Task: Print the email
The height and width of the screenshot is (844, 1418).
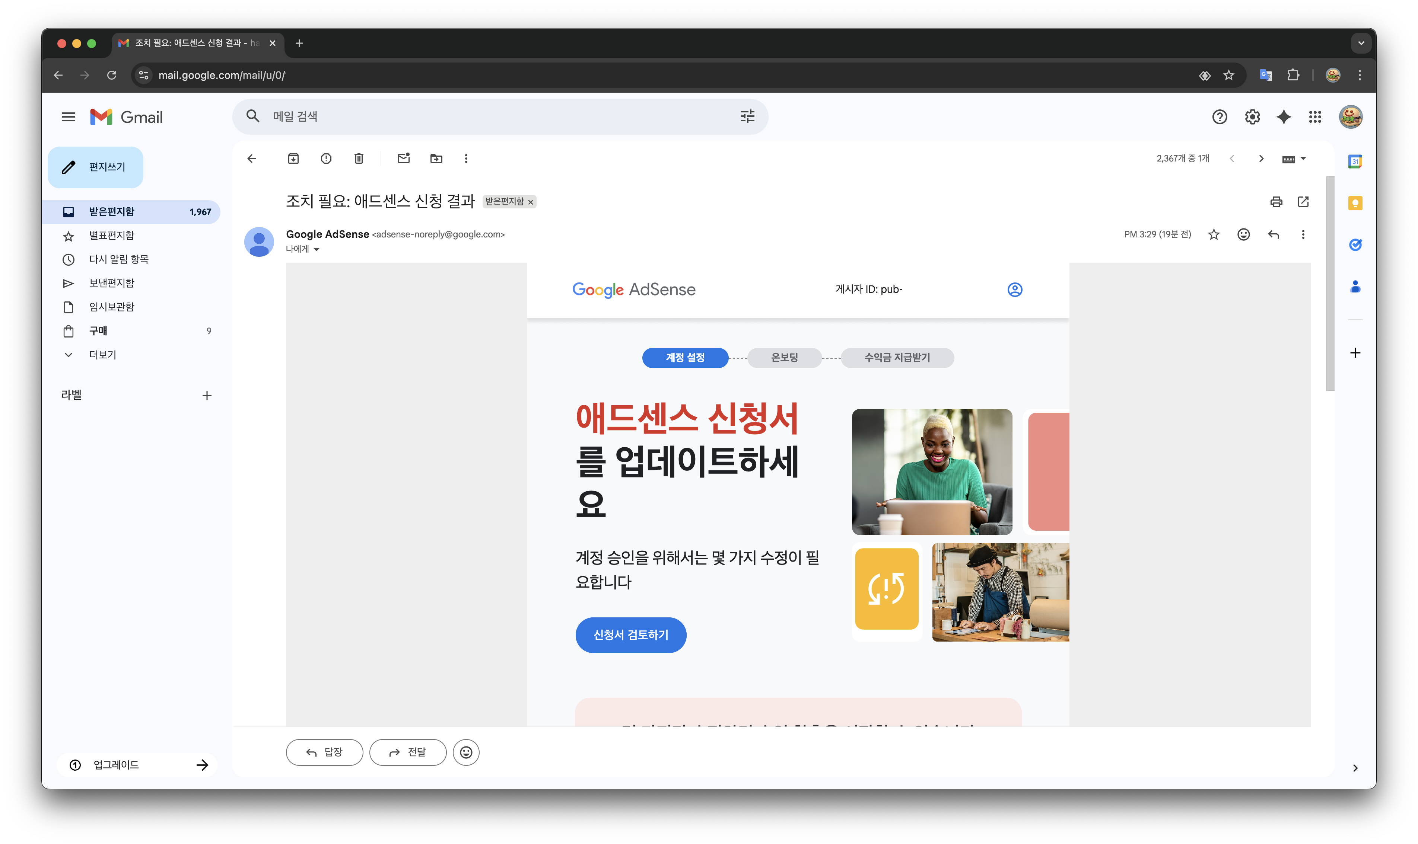Action: (1276, 202)
